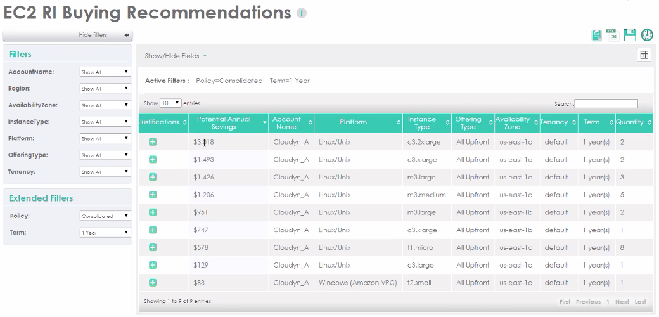
Task: Open the Region filter dropdown
Action: click(105, 89)
